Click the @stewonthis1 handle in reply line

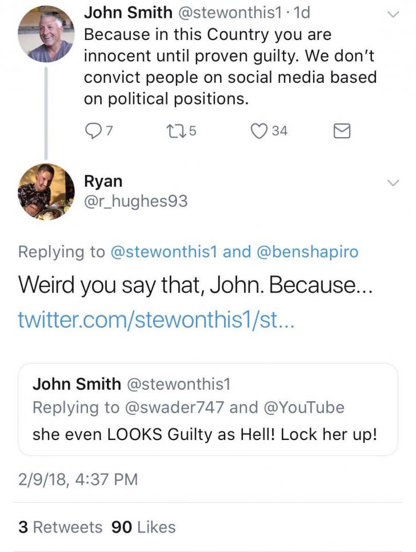click(x=166, y=251)
